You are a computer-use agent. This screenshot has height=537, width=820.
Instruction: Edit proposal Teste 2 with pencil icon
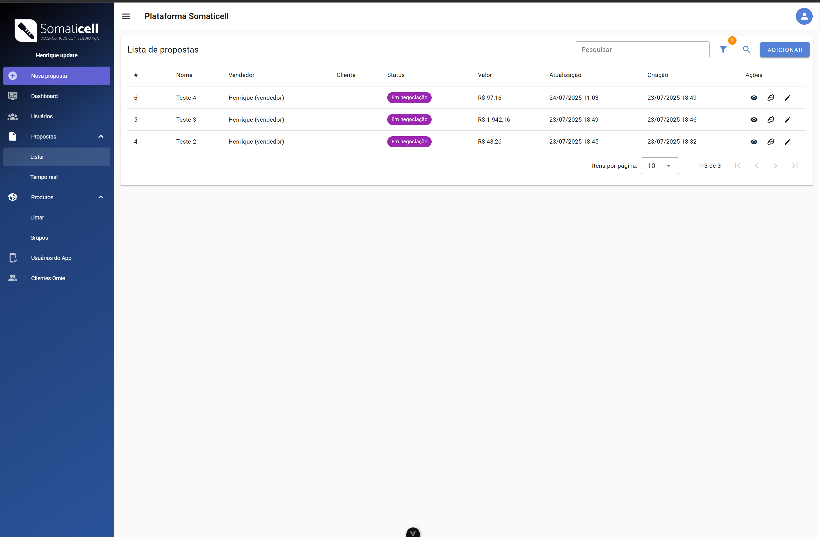pos(787,142)
